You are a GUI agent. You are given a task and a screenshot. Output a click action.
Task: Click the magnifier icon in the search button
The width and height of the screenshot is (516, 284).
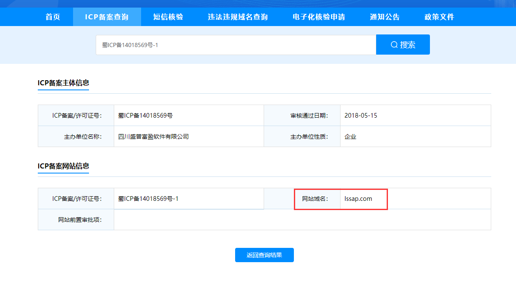tap(394, 45)
